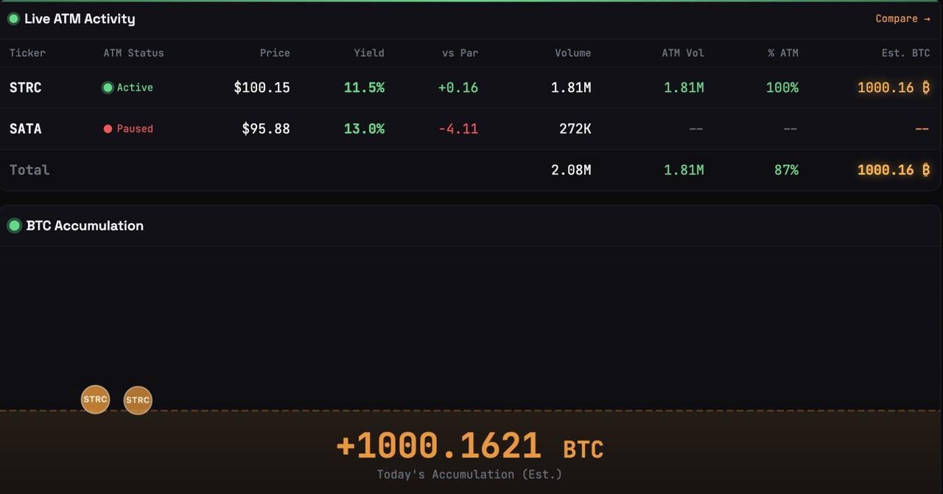Open the Compare link
This screenshot has height=494, width=943.
[x=902, y=19]
